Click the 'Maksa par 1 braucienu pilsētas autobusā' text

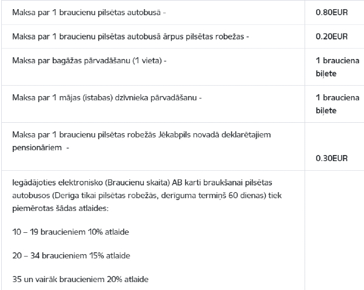pyautogui.click(x=86, y=12)
